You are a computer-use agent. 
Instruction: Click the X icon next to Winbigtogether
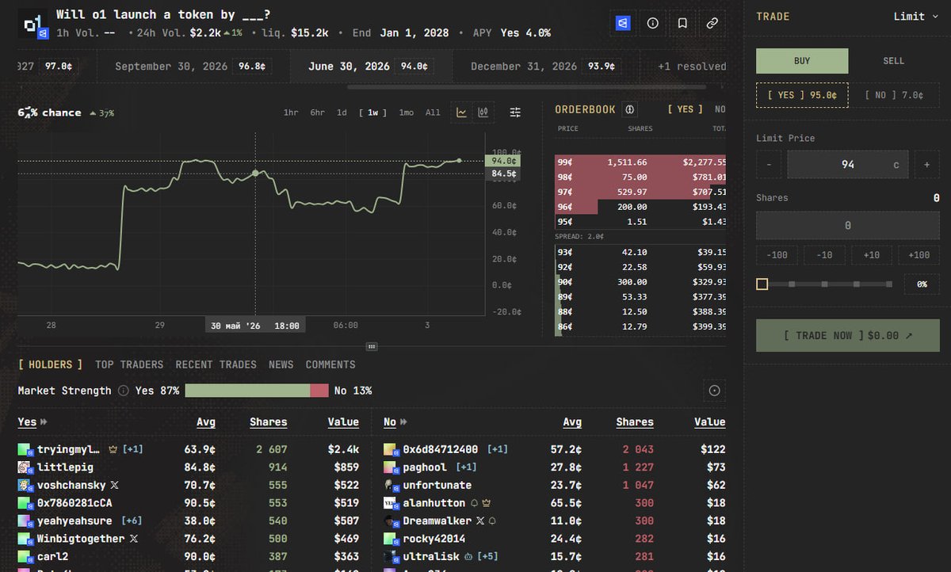point(133,539)
